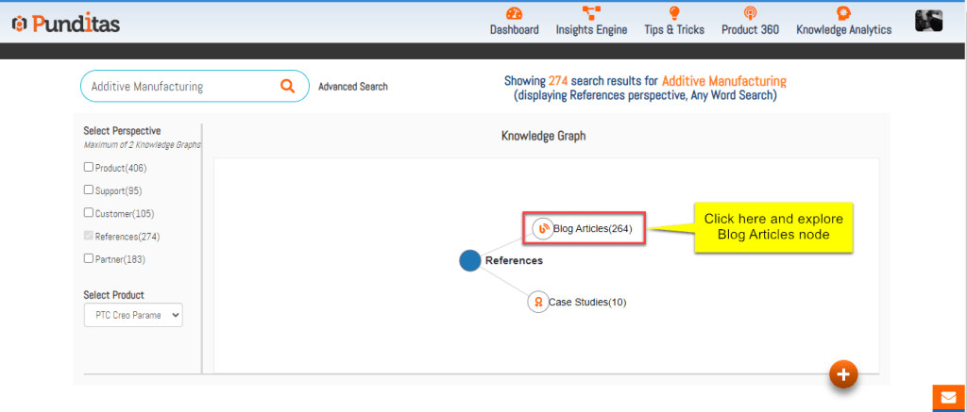
Task: Click the Tips & Tricks lightbulb icon
Action: [x=674, y=13]
